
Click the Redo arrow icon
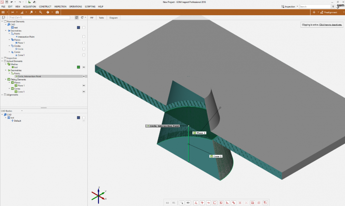(x=20, y=2)
